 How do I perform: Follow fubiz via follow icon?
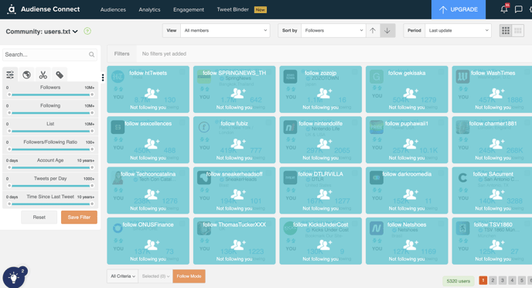tap(238, 143)
